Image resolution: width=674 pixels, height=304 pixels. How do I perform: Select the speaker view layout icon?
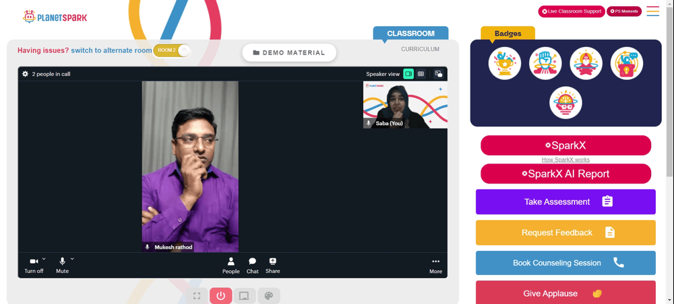(408, 74)
